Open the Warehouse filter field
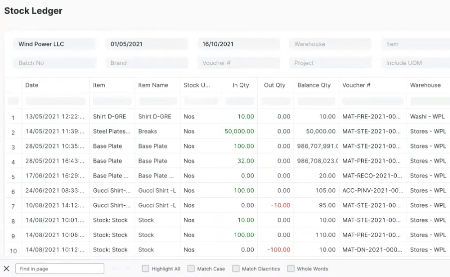Screen dimensions: 450x277 click(330, 44)
